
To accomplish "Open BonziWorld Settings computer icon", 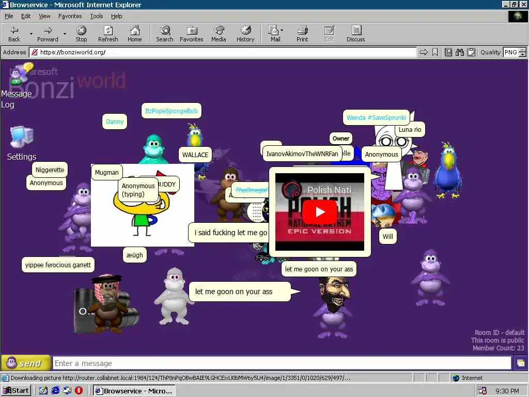I will point(22,136).
